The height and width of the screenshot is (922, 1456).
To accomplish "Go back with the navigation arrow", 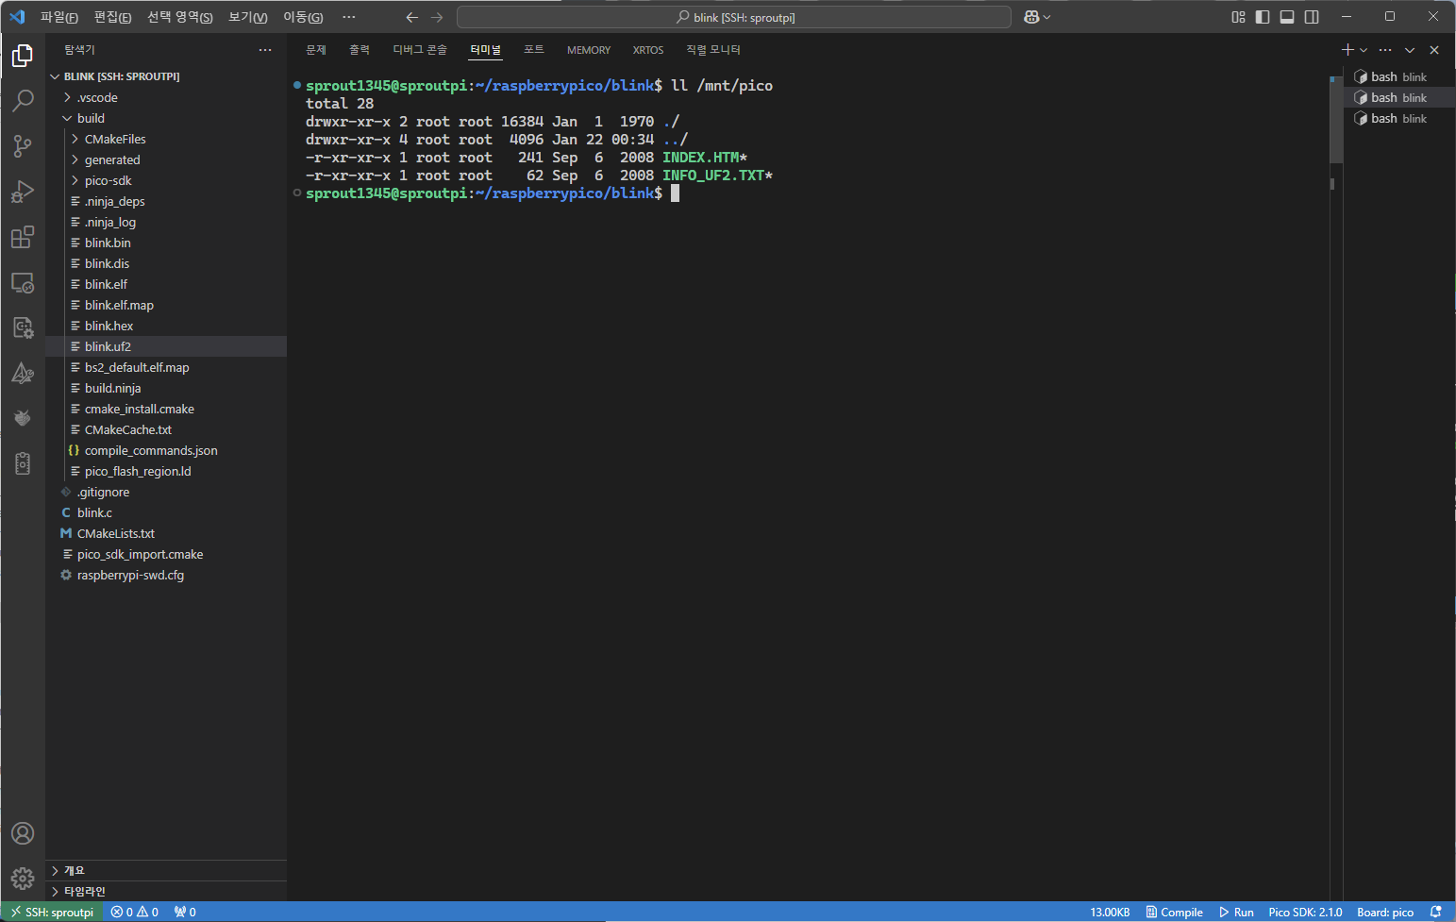I will (x=411, y=17).
